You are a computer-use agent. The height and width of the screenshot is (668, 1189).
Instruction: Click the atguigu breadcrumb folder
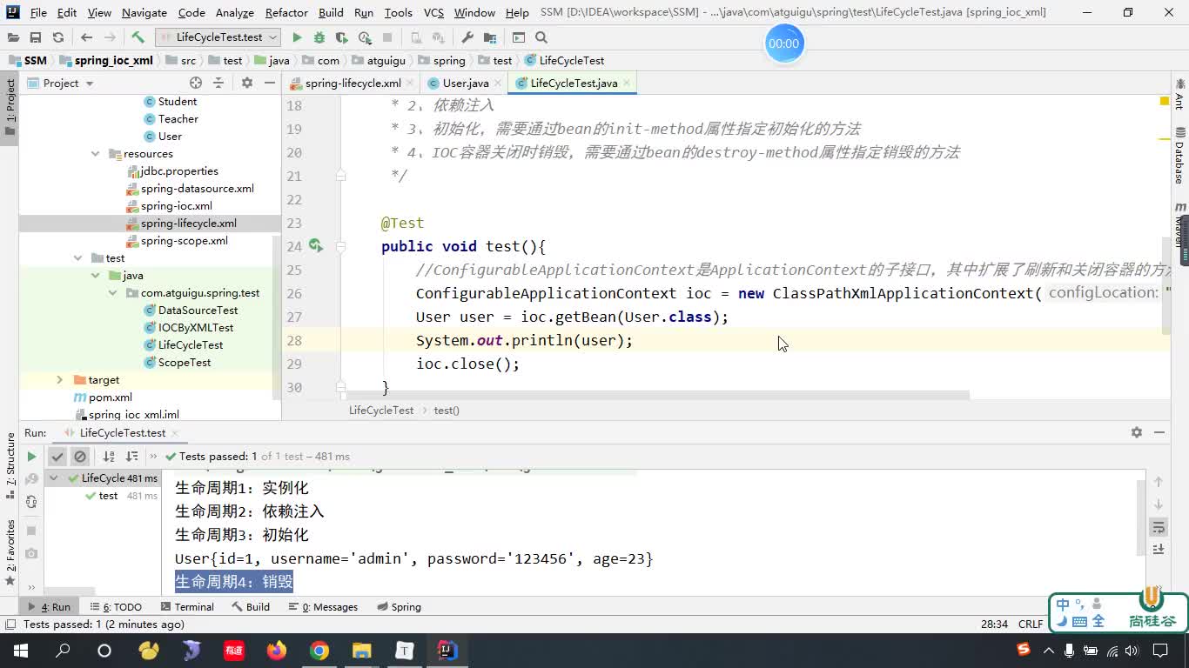(379, 60)
